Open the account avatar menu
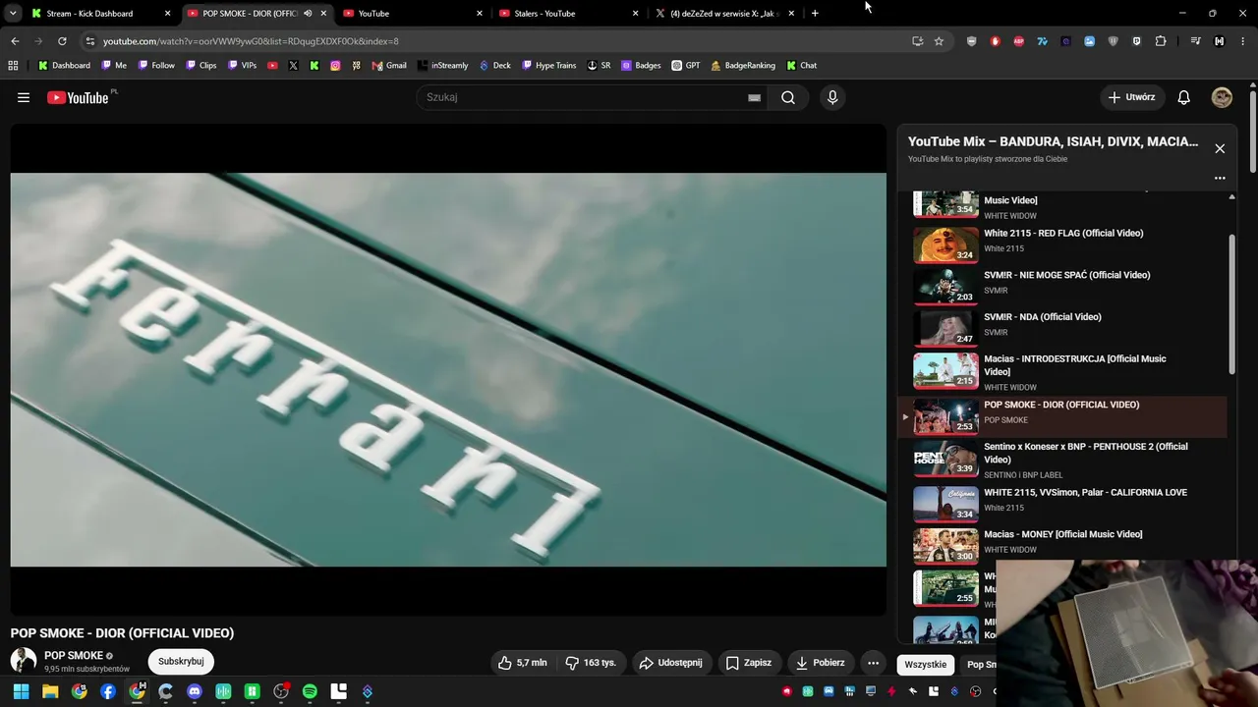Screen dimensions: 1258x707 [1222, 97]
